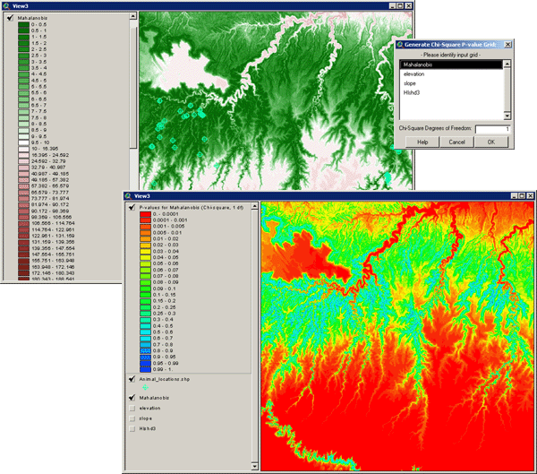This screenshot has width=537, height=474.
Task: Turn on the slope theme checkbox
Action: [x=132, y=418]
